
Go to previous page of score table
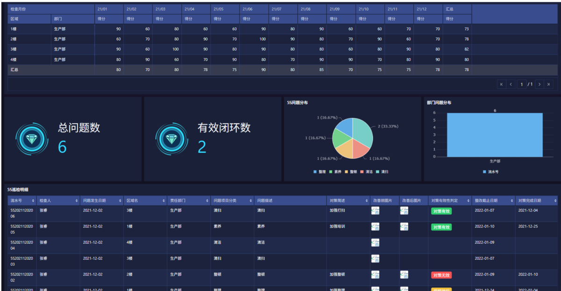coord(511,85)
